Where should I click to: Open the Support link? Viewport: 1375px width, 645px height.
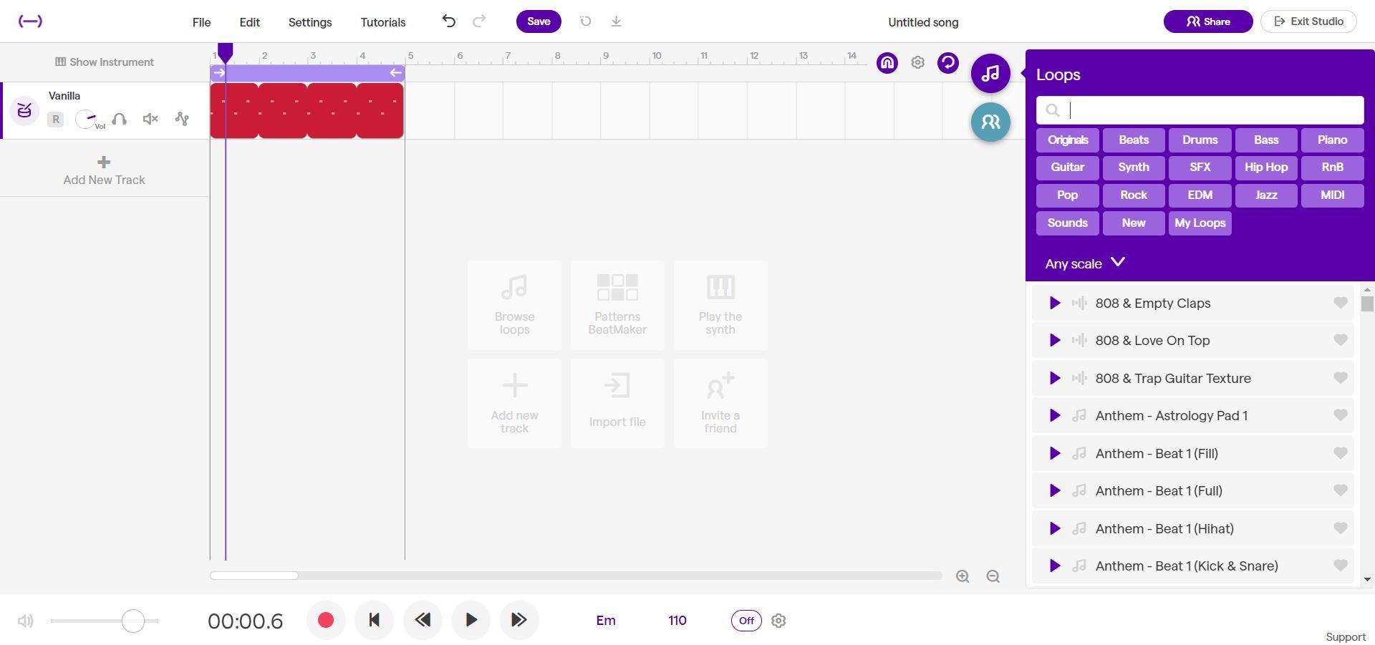tap(1346, 637)
